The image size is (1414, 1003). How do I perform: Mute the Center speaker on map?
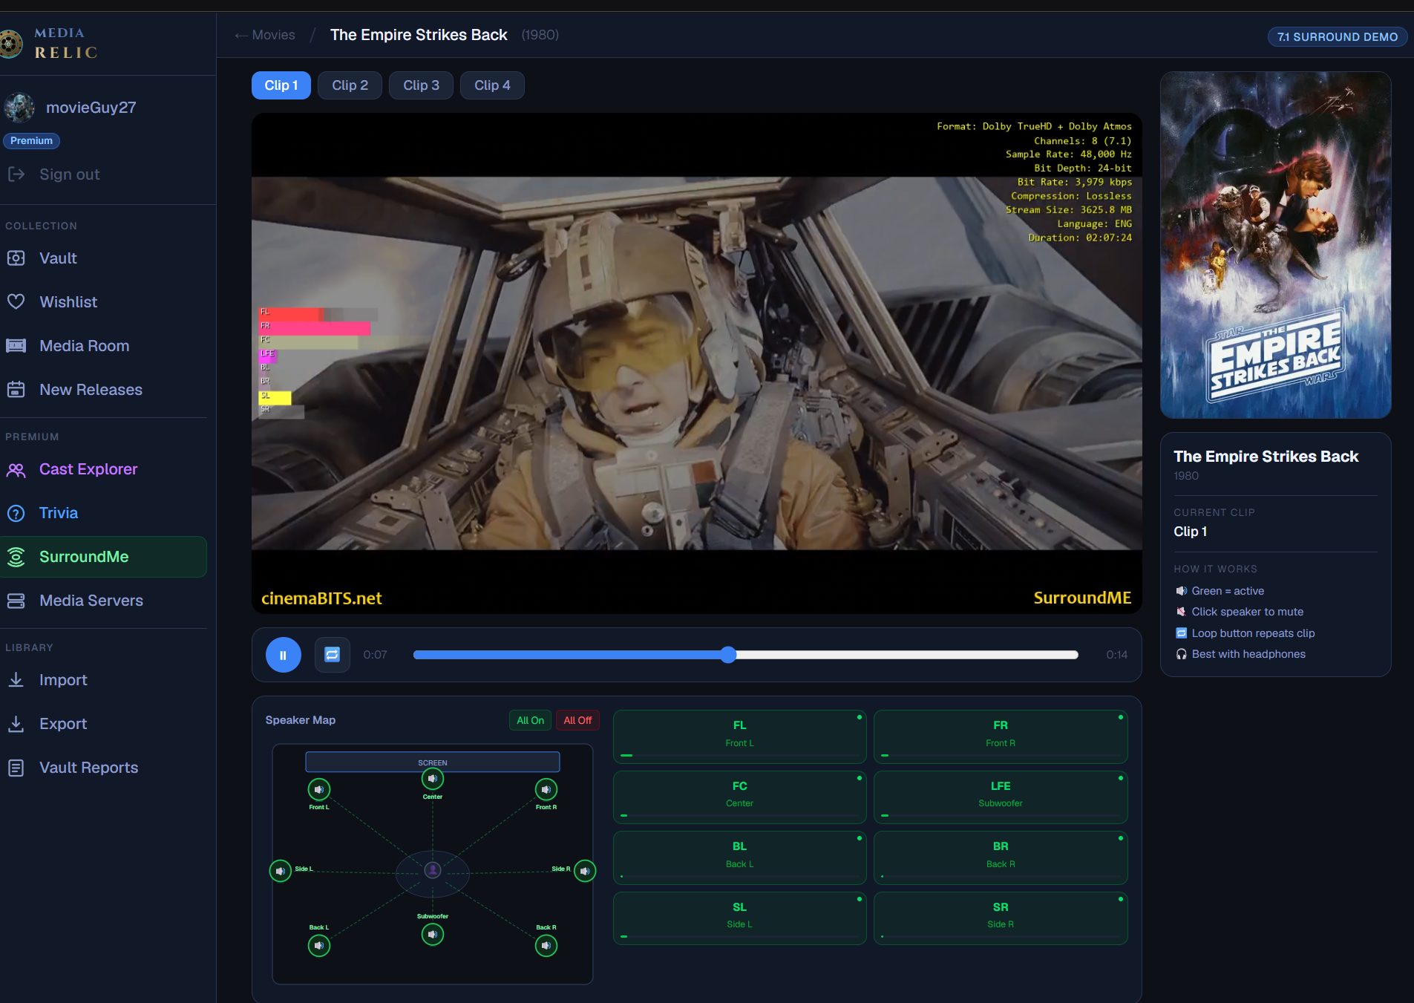[433, 779]
